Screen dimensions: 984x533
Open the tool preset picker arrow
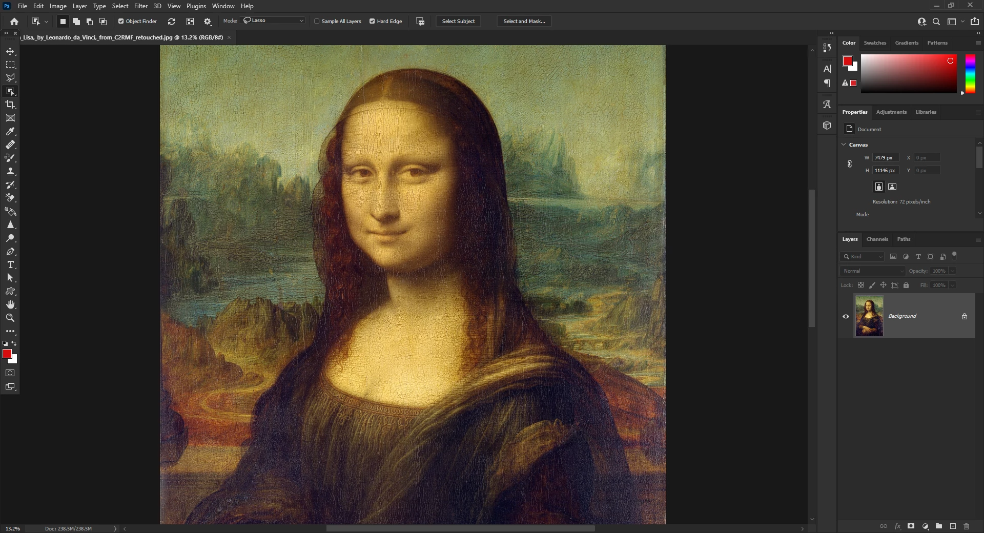click(46, 22)
